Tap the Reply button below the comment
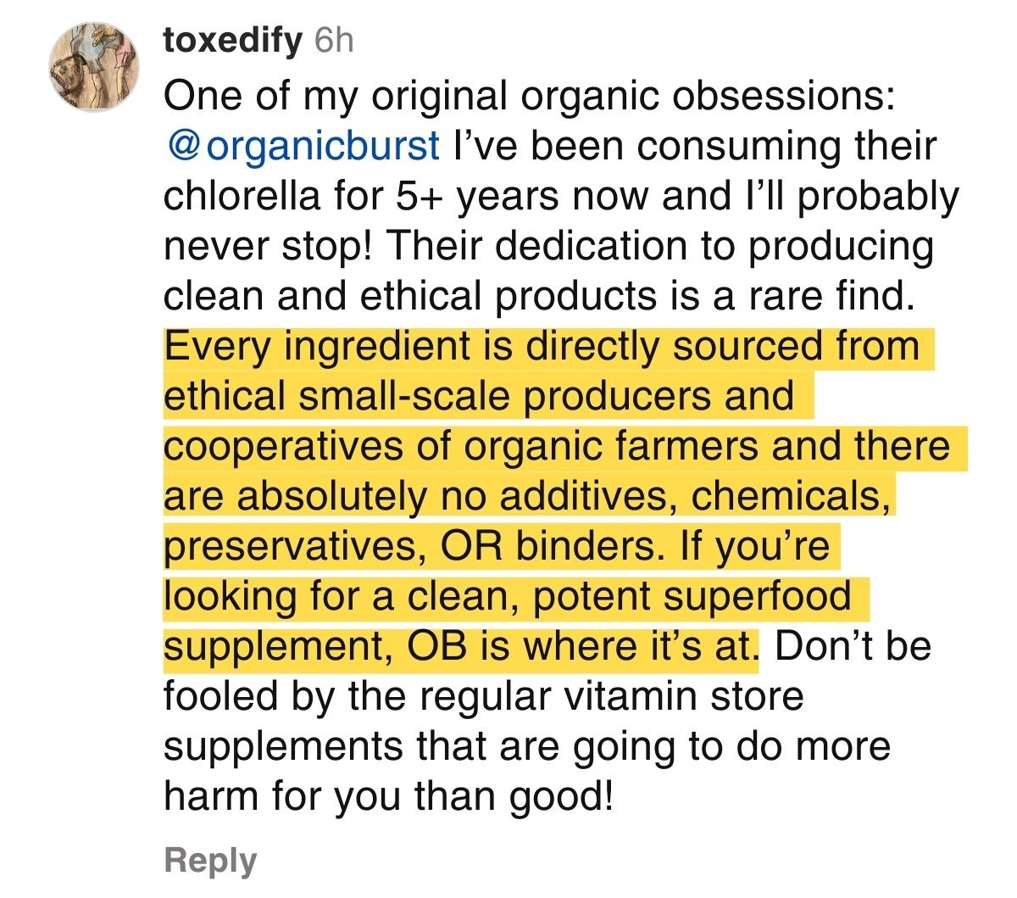Screen dimensions: 1017x898 click(x=210, y=859)
